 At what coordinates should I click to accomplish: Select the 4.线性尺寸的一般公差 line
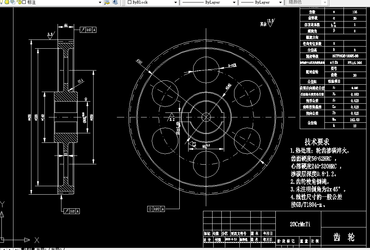pyautogui.click(x=316, y=197)
